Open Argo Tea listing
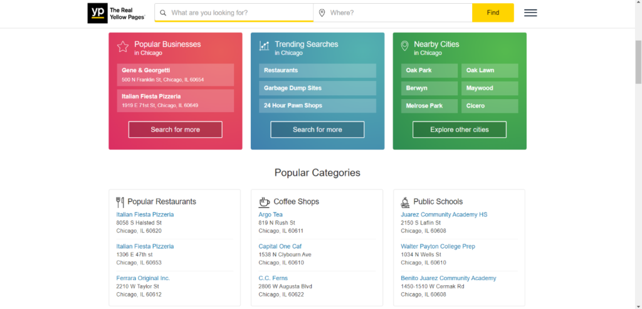This screenshot has width=642, height=309. 270,214
